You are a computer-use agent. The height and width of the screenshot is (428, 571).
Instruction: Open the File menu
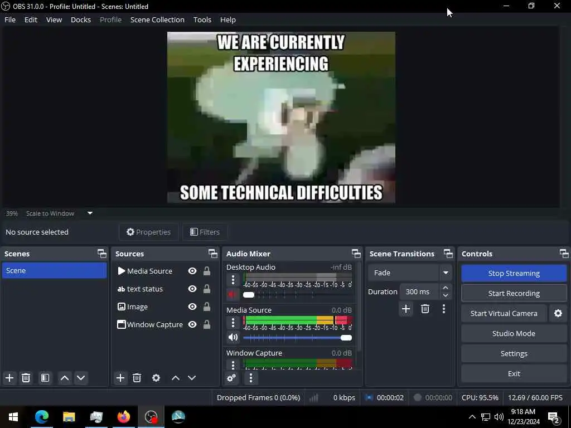tap(10, 20)
